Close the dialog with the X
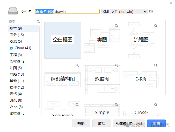 (x=171, y=3)
